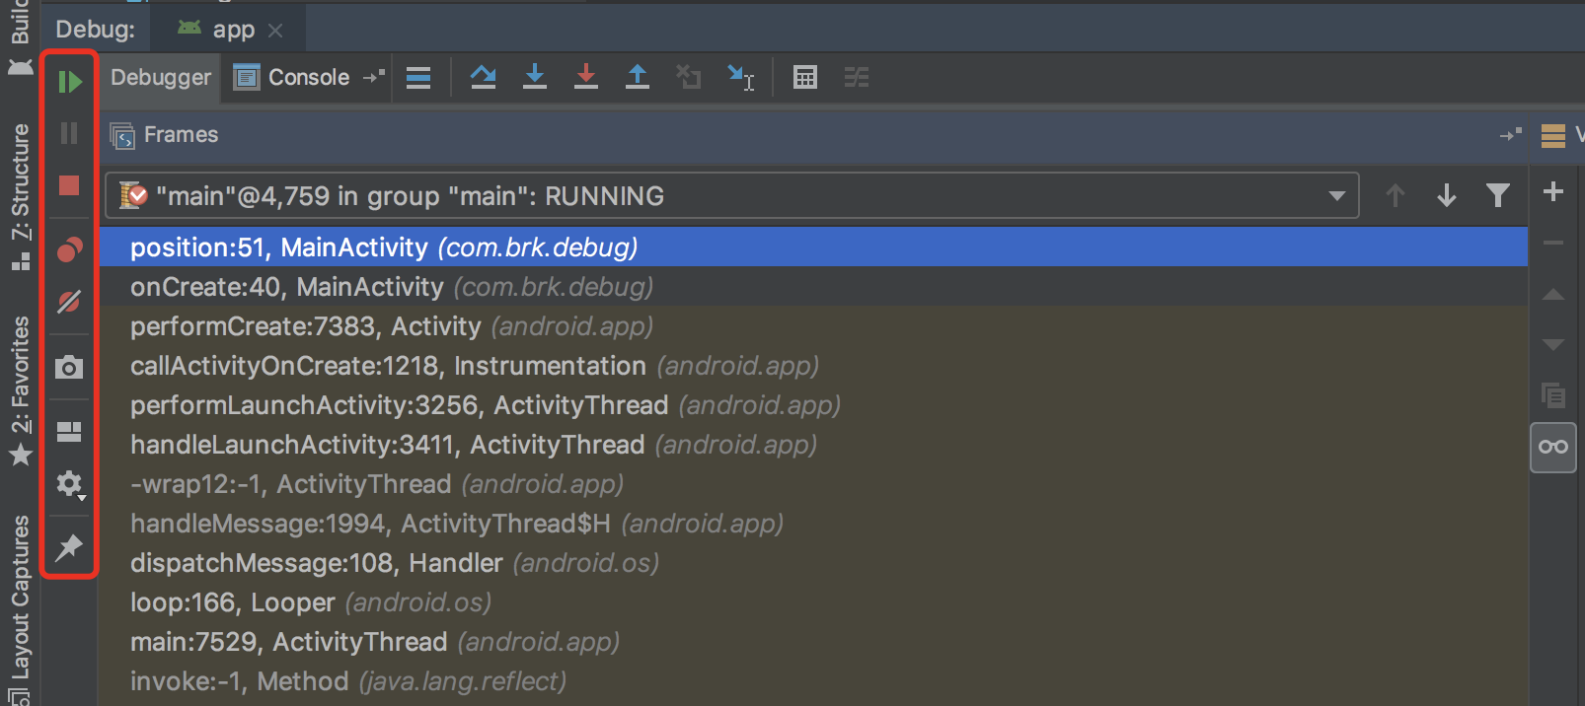Select frame onCreate:40, MainActivity
The height and width of the screenshot is (706, 1585).
point(814,287)
